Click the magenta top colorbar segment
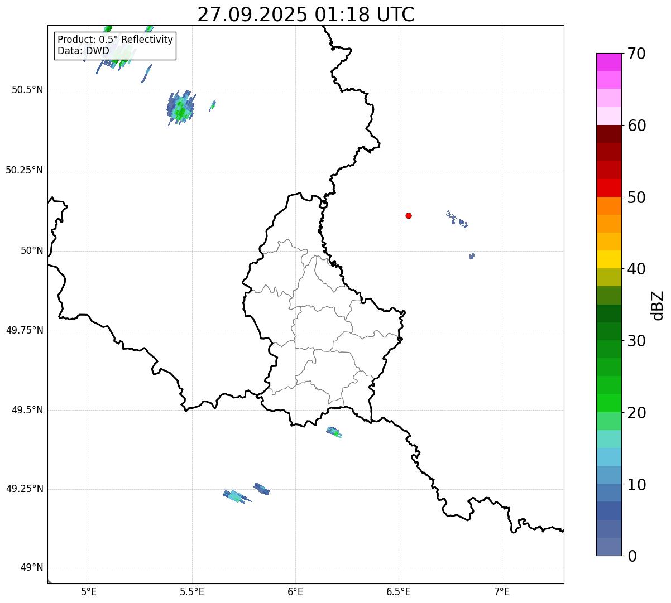Image resolution: width=671 pixels, height=603 pixels. (x=609, y=62)
